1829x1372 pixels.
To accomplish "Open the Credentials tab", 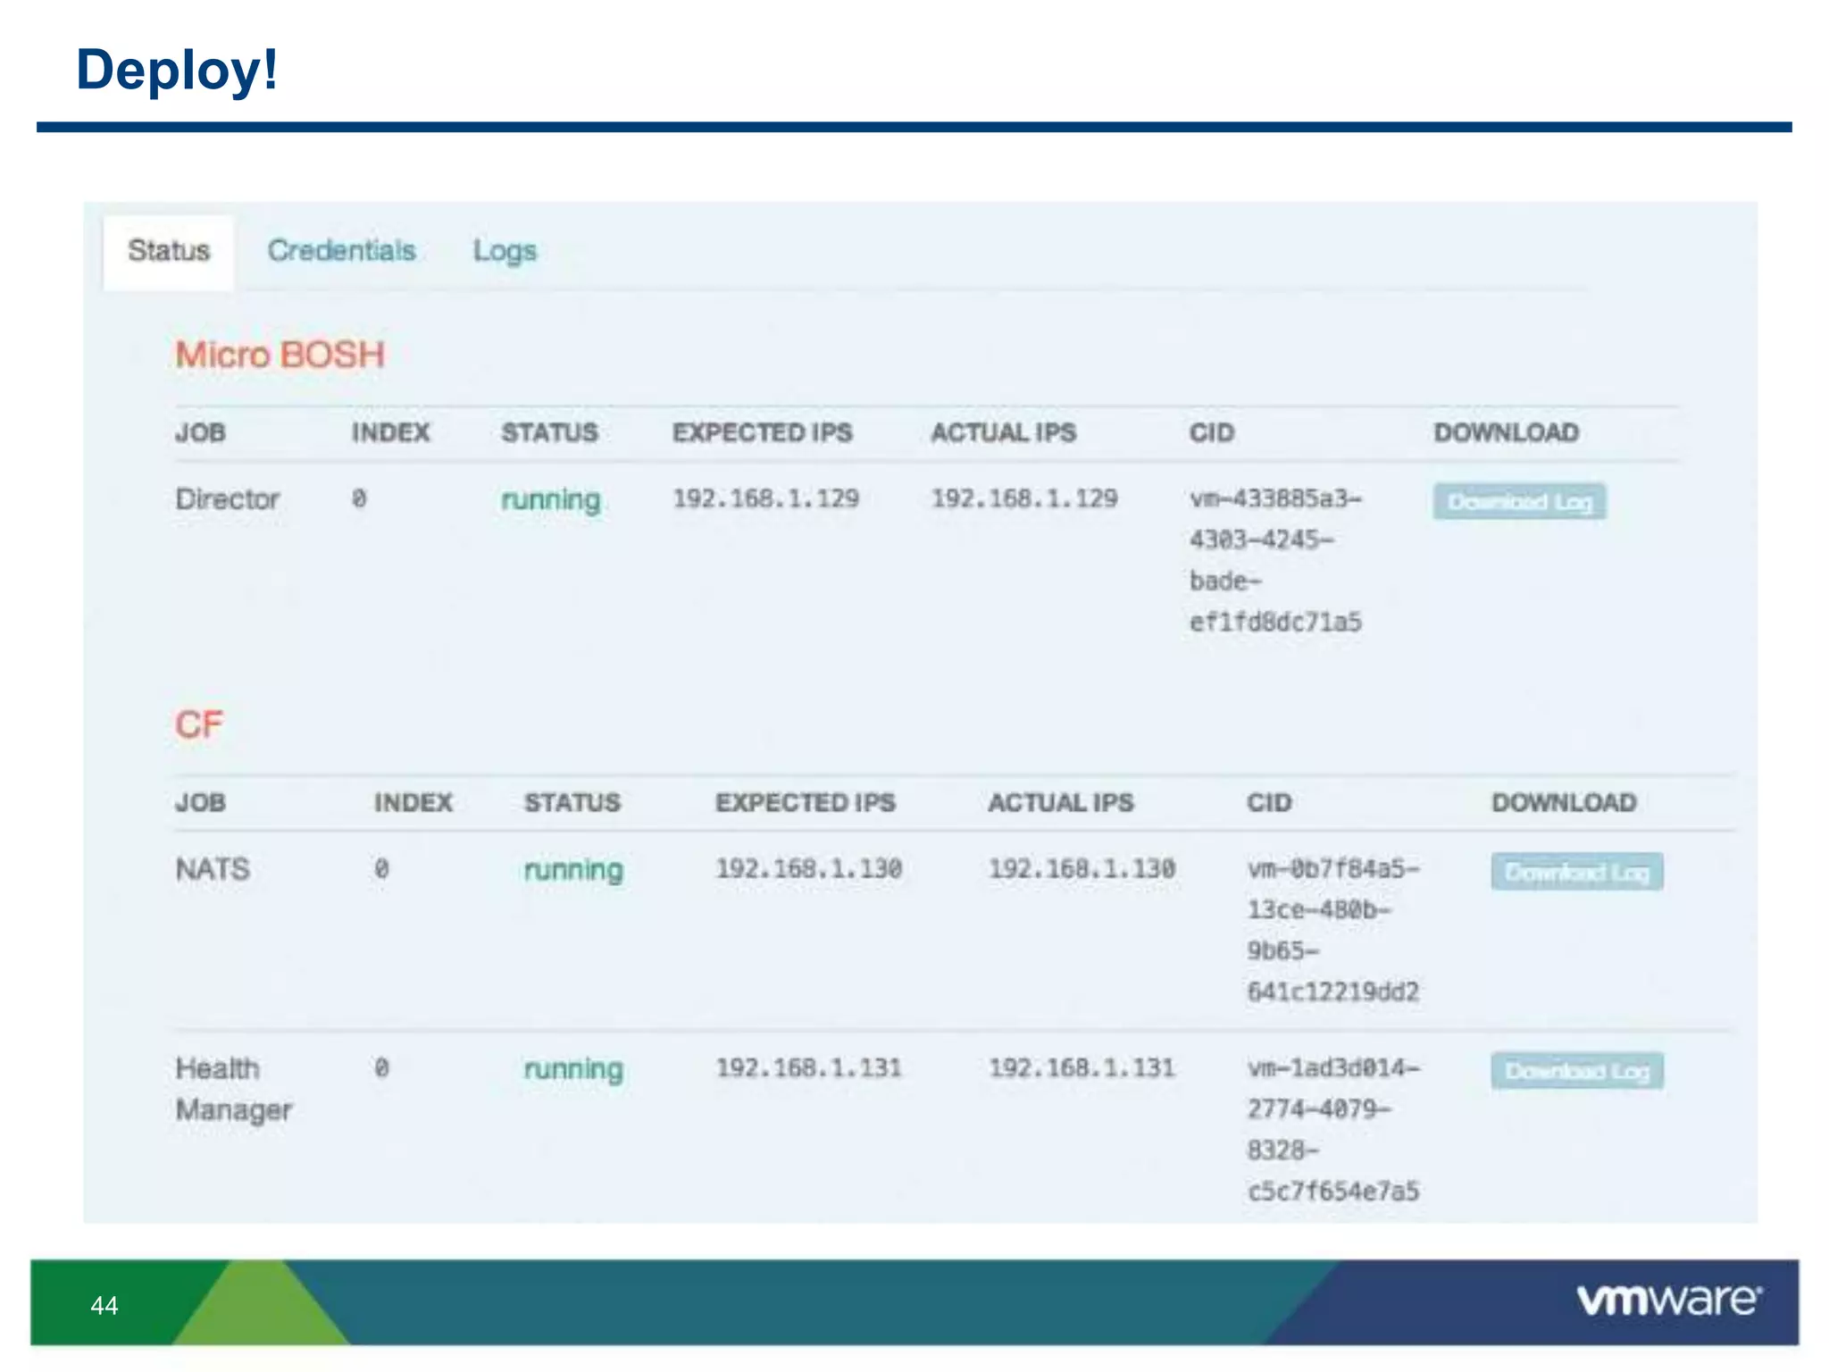I will pyautogui.click(x=341, y=251).
